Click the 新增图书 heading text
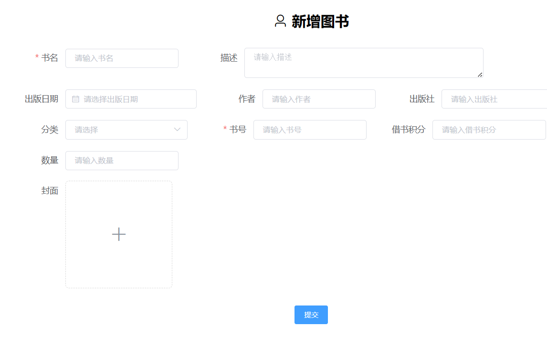547x338 pixels. click(320, 22)
